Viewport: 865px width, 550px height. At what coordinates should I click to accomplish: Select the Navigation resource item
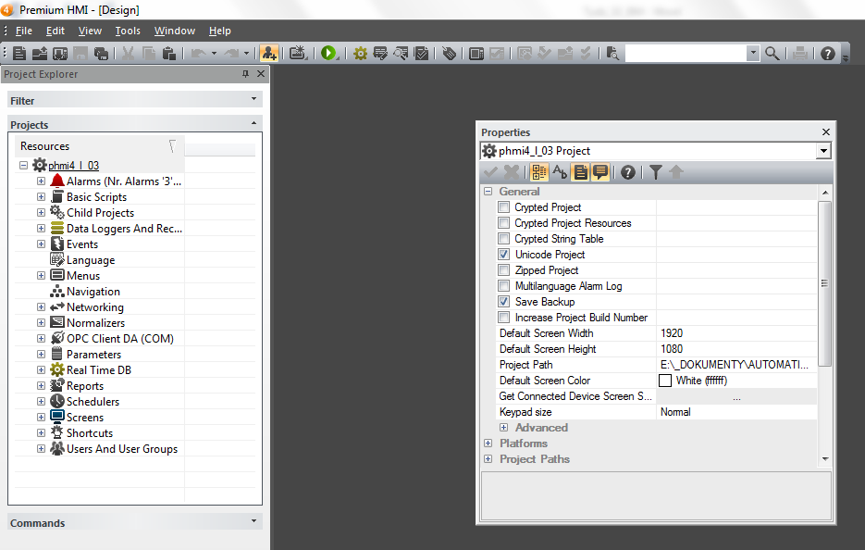[x=93, y=292]
